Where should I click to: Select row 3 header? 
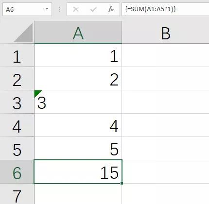[x=17, y=102]
